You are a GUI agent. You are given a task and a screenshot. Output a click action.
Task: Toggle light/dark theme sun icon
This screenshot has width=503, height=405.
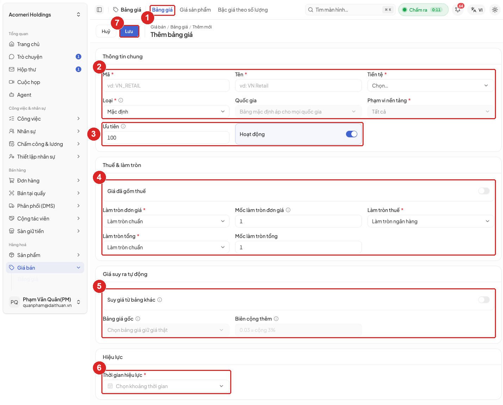[495, 10]
